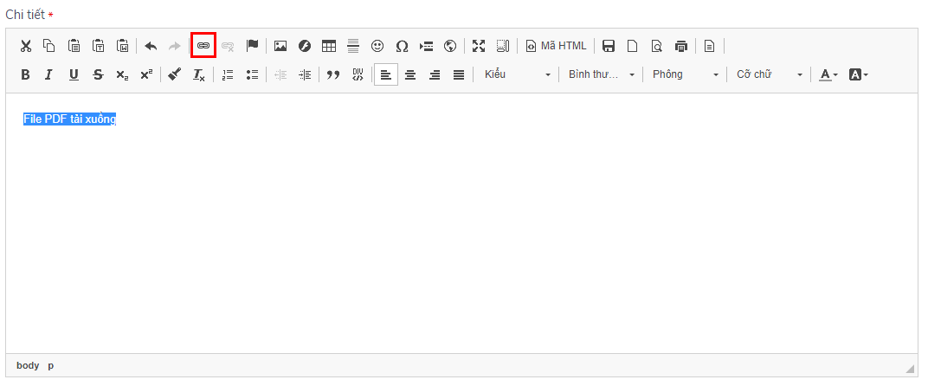Open the Kiểu styles dropdown
The image size is (928, 386).
pos(517,75)
